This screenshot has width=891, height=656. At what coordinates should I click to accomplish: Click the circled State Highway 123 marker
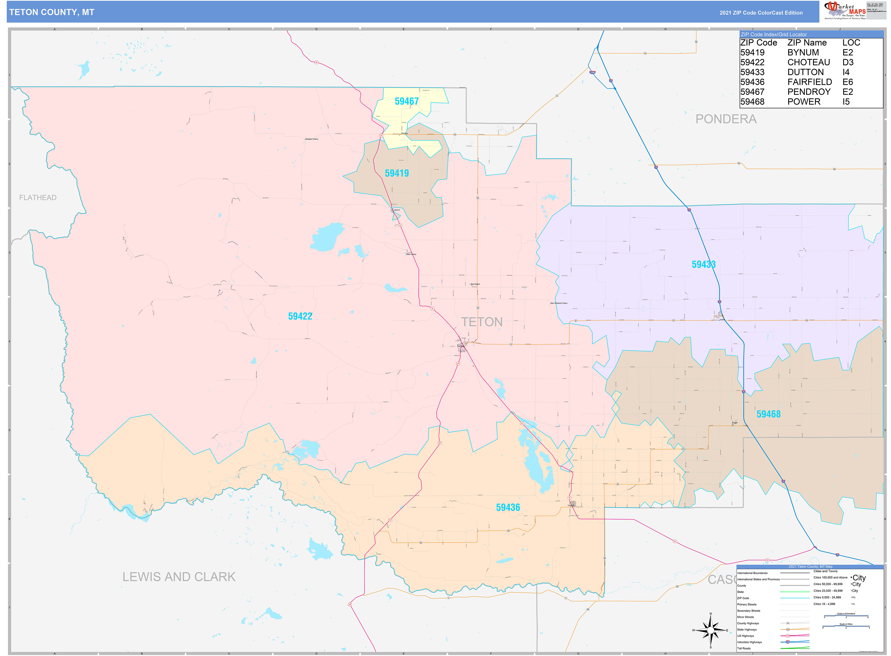click(x=788, y=630)
